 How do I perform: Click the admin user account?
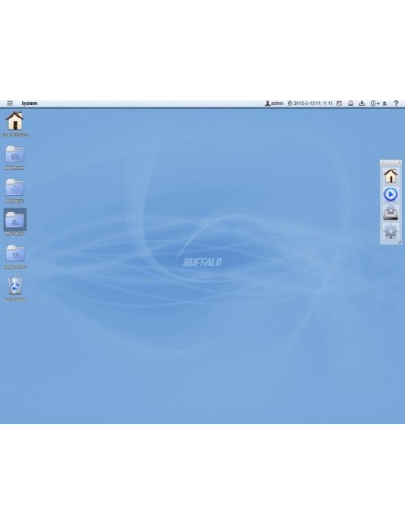coord(274,103)
